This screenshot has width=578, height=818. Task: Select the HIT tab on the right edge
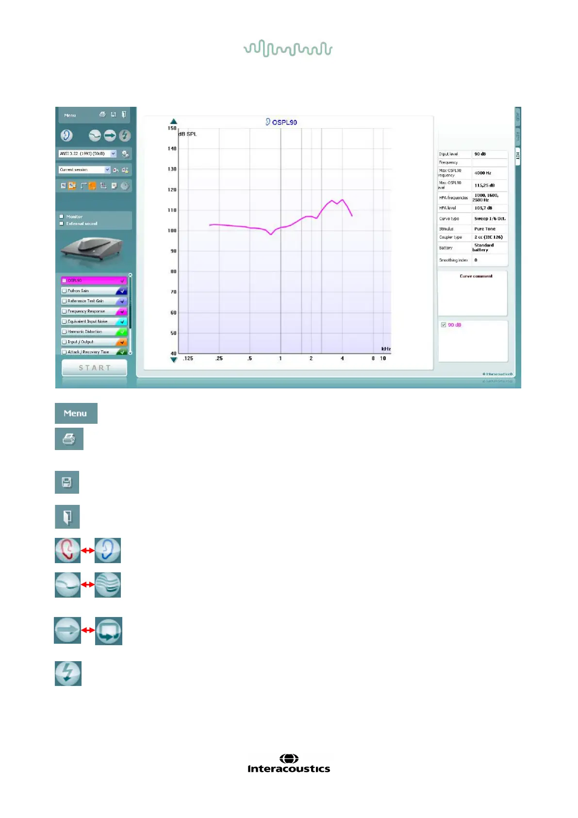(x=518, y=156)
